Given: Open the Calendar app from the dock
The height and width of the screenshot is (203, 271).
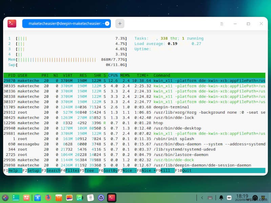Looking at the screenshot, I should 90,197.
